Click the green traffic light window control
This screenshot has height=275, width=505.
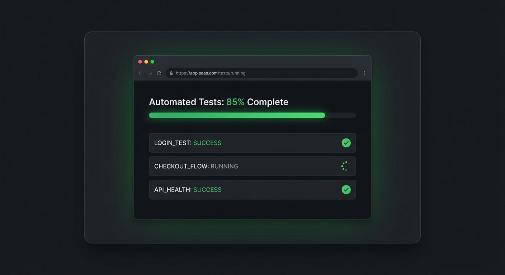click(152, 61)
